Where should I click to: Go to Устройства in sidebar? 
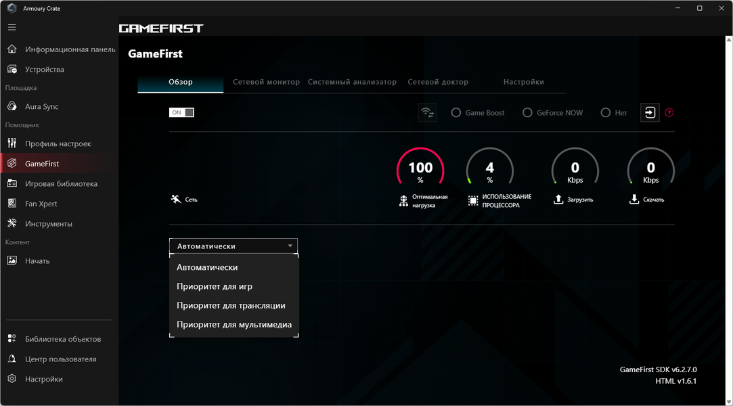pyautogui.click(x=45, y=70)
